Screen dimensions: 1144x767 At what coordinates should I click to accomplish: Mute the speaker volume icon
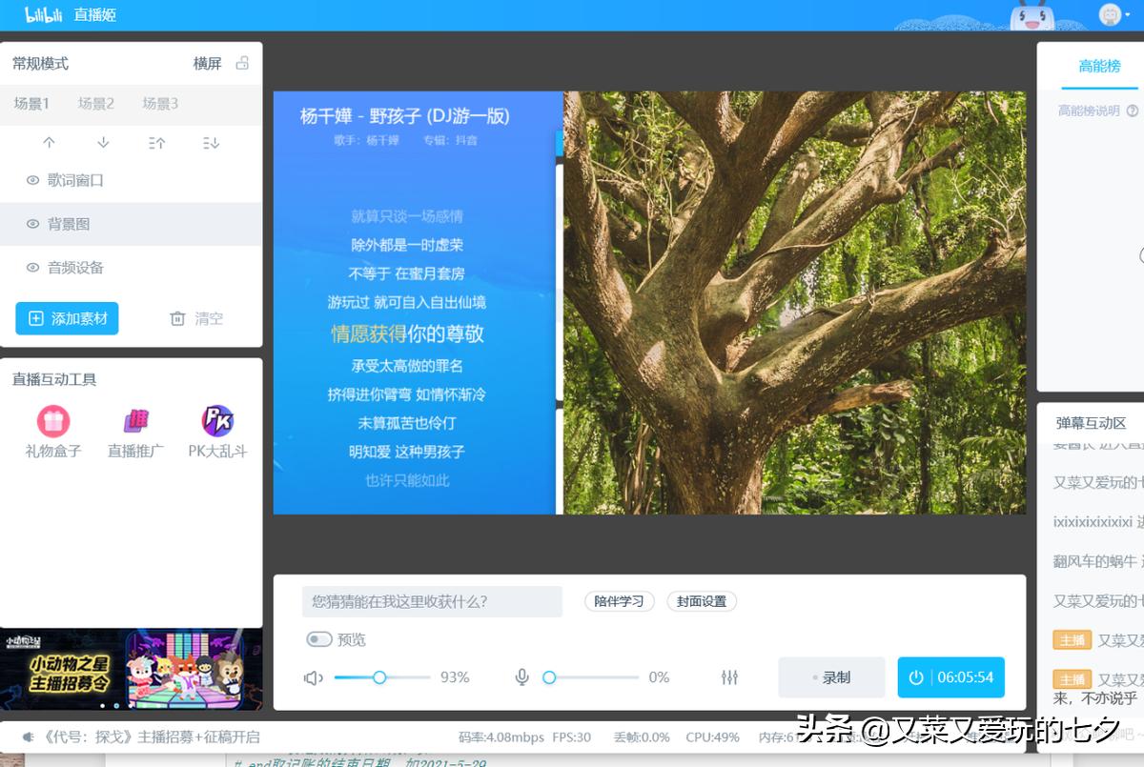[313, 677]
